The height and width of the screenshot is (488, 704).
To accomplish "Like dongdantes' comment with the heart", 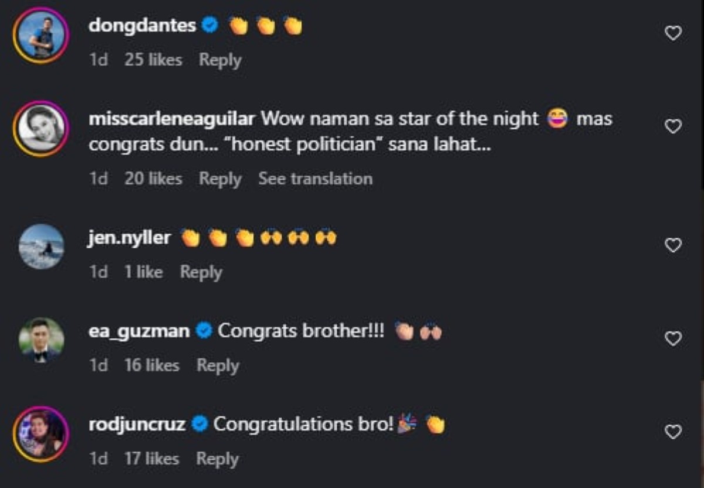I will coord(673,33).
